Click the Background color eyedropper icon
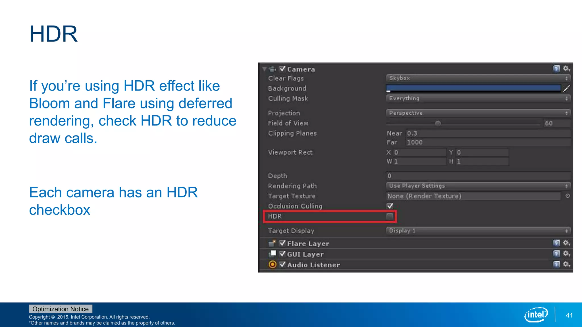This screenshot has width=582, height=327. (566, 89)
